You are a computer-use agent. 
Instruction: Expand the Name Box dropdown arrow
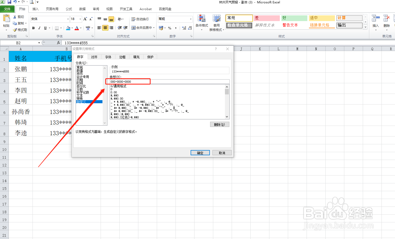39,43
